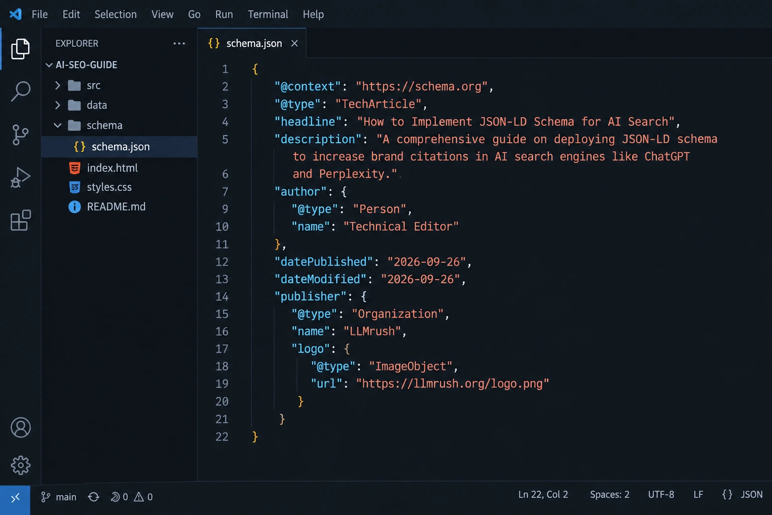Image resolution: width=772 pixels, height=515 pixels.
Task: Click the errors count in status bar
Action: click(x=119, y=497)
